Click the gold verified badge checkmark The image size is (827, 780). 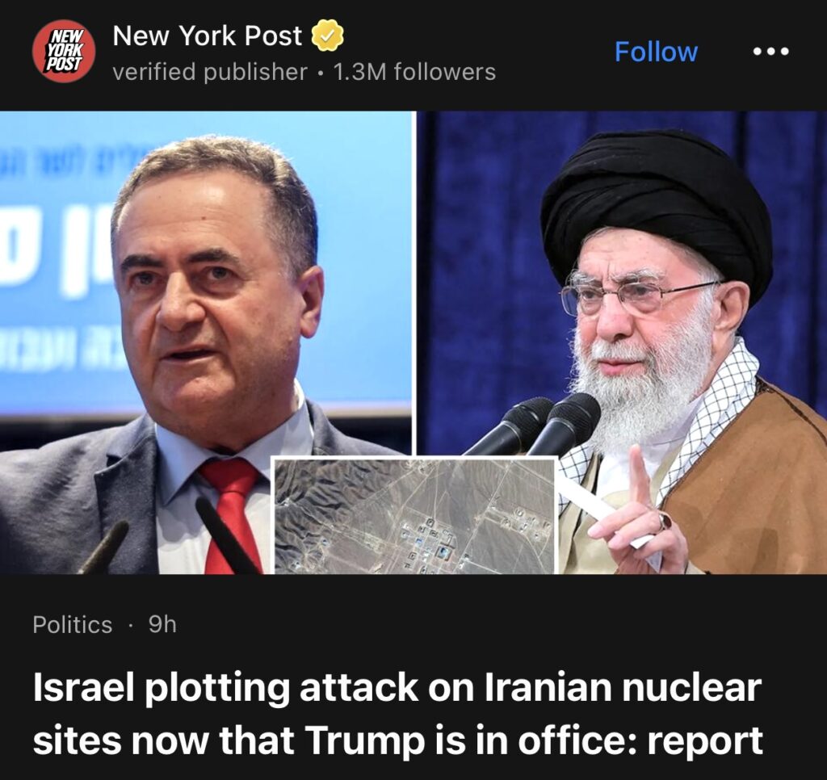(327, 36)
